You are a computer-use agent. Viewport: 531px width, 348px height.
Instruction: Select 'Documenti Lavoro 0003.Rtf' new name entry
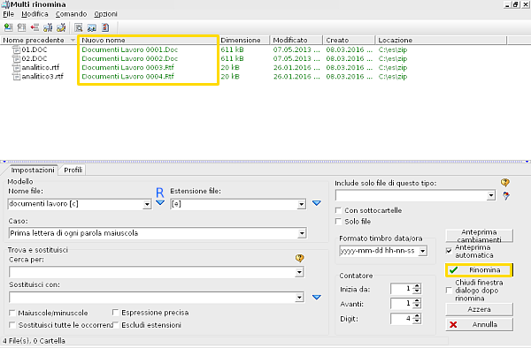pos(128,68)
